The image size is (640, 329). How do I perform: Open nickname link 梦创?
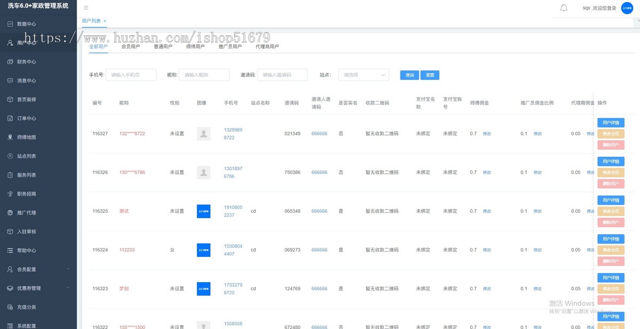(x=124, y=288)
